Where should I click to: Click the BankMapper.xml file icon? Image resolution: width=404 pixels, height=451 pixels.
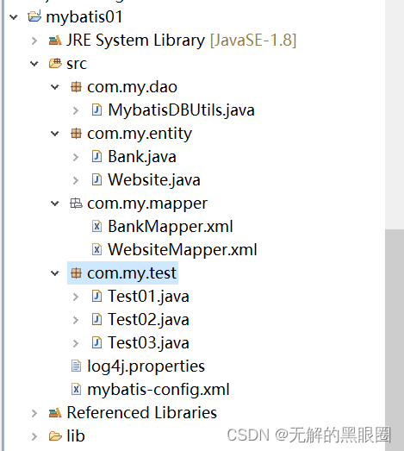pos(96,227)
